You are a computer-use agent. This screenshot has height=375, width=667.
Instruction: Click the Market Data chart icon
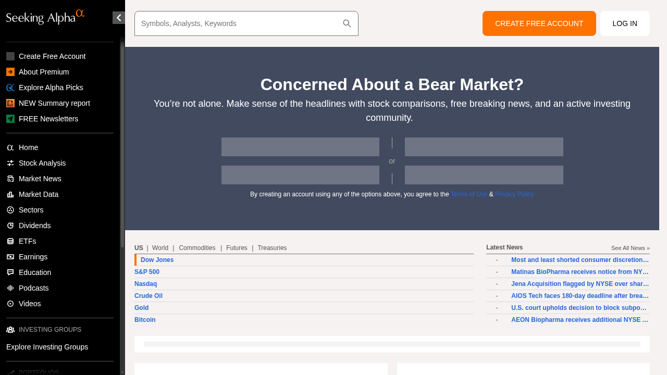pyautogui.click(x=10, y=194)
